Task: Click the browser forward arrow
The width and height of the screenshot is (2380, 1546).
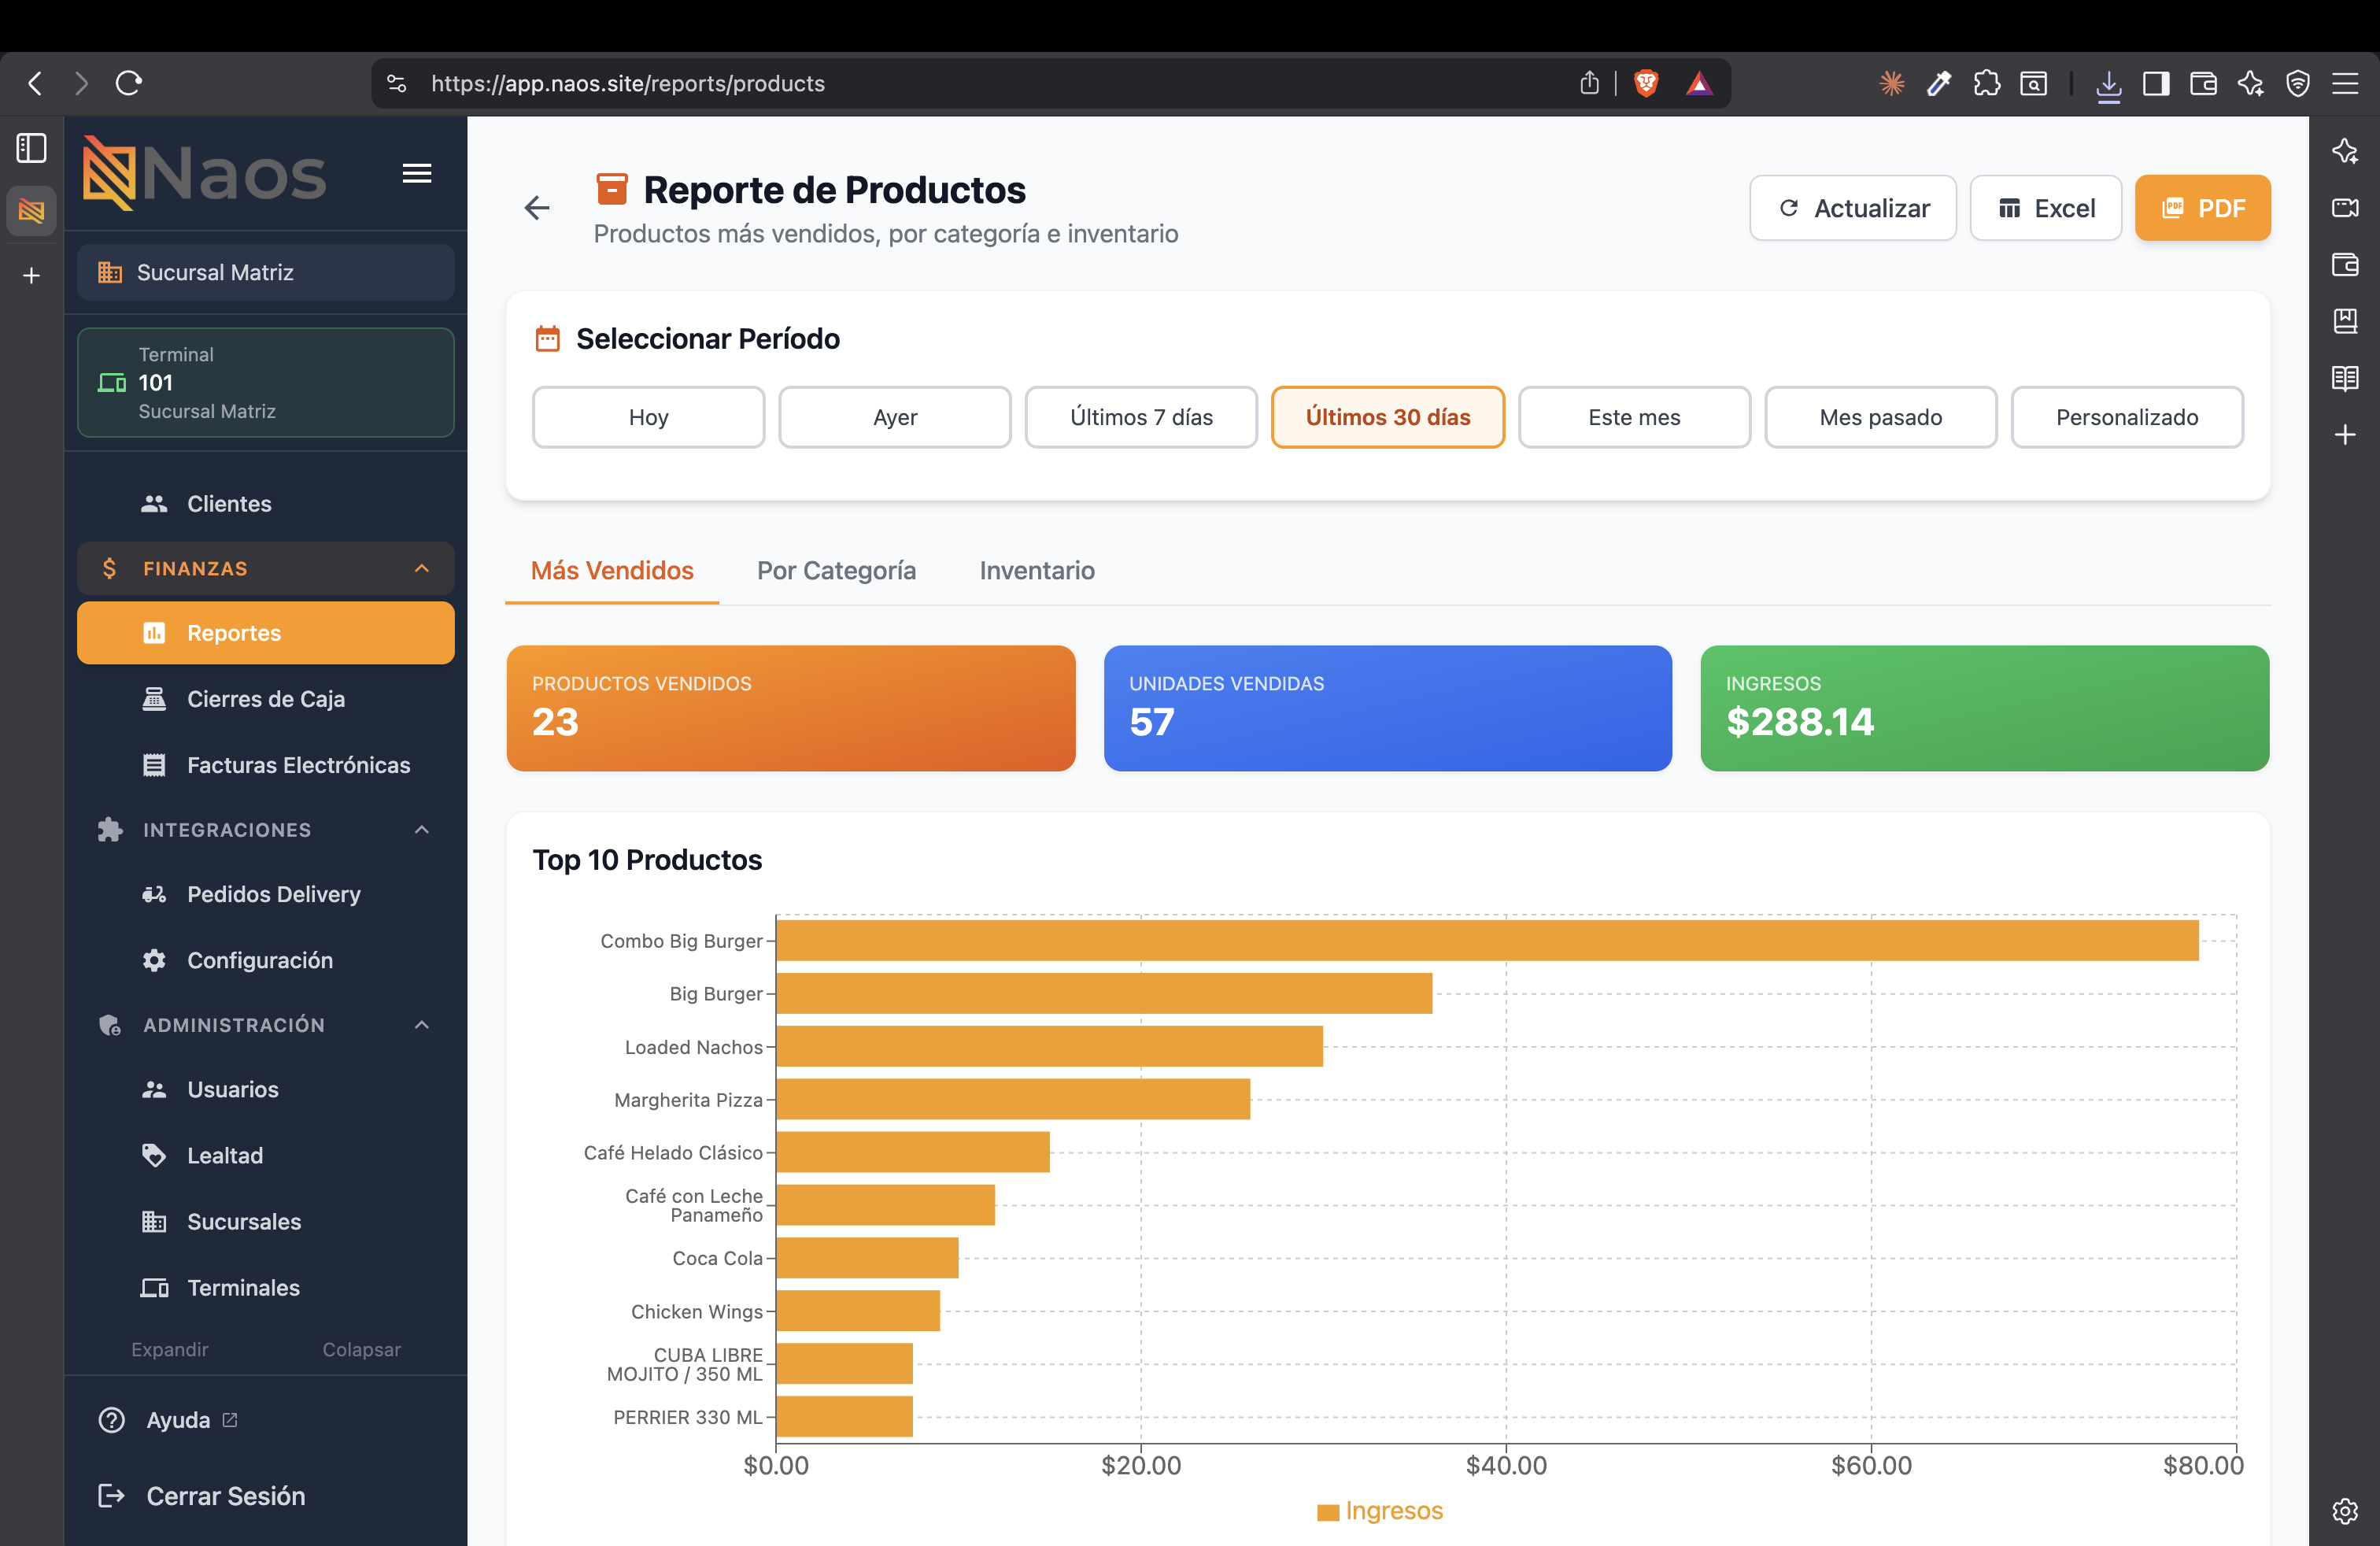Action: (x=82, y=83)
